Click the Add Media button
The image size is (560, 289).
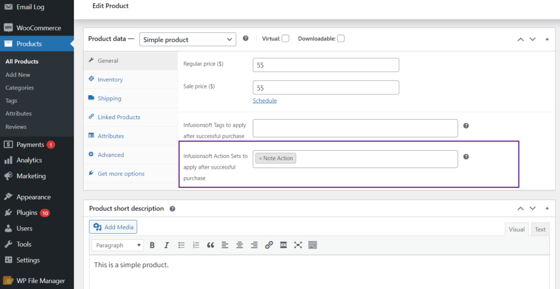point(113,227)
